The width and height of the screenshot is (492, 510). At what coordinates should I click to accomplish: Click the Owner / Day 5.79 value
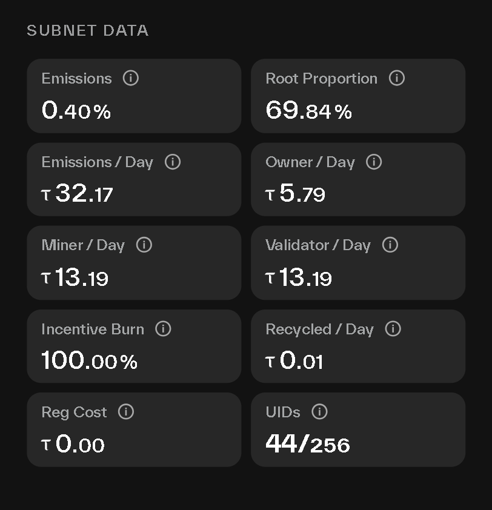pyautogui.click(x=296, y=194)
